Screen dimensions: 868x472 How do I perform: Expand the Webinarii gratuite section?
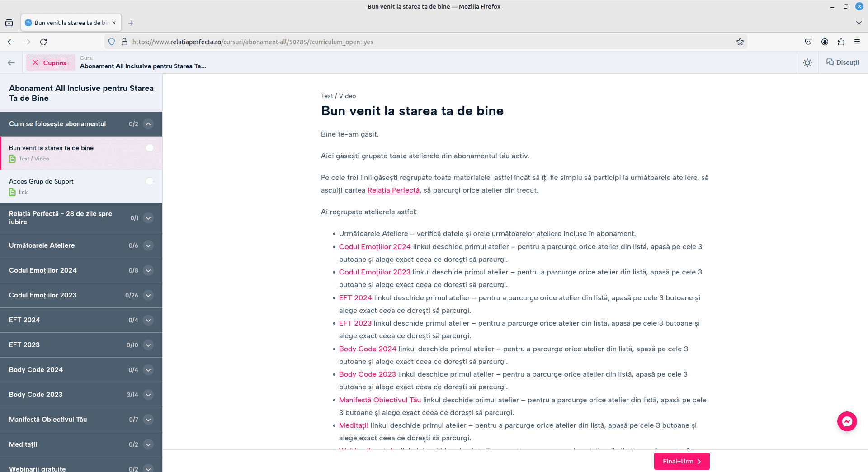pyautogui.click(x=148, y=469)
